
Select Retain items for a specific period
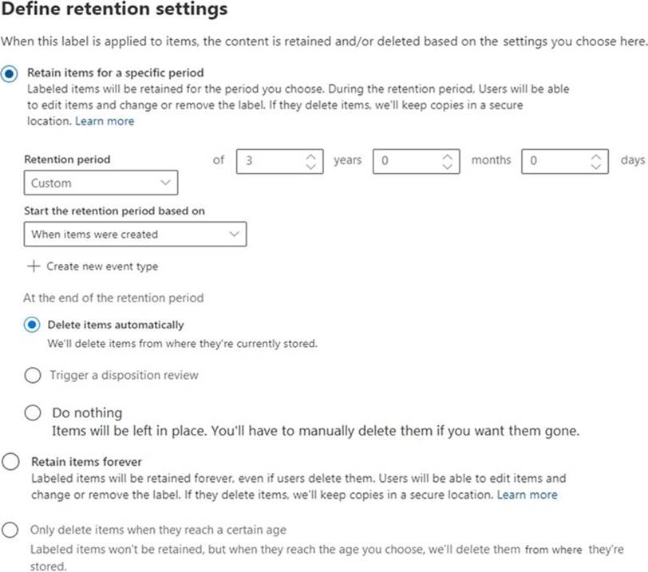9,73
